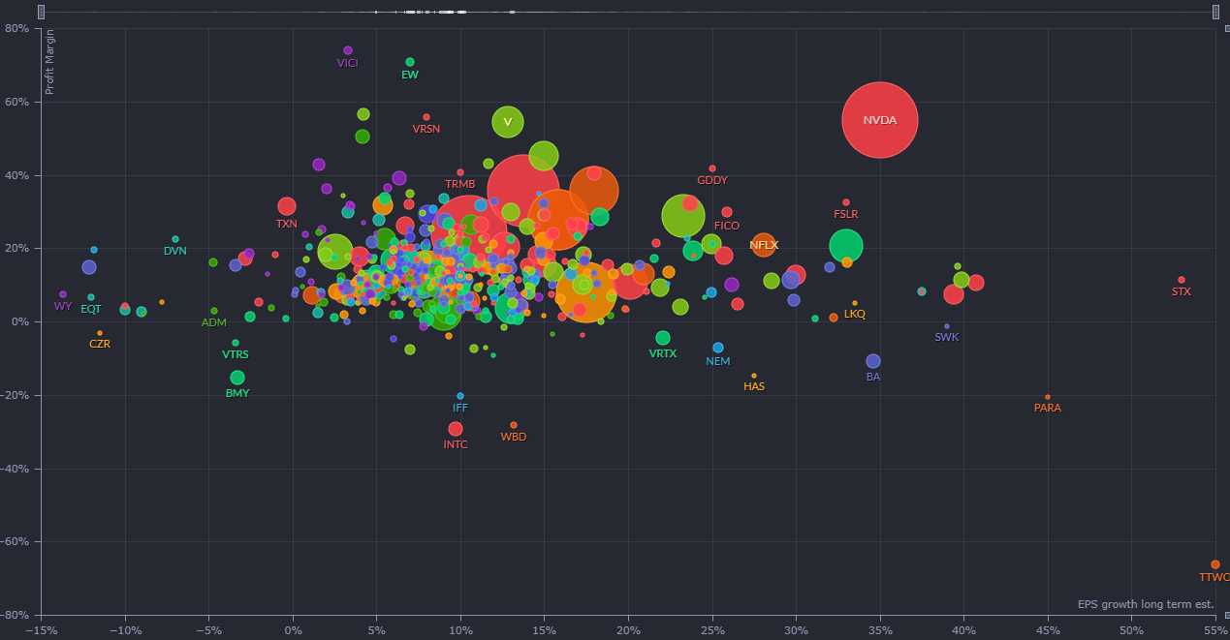Image resolution: width=1230 pixels, height=640 pixels.
Task: Click the large red NVDA bubble
Action: click(x=879, y=120)
